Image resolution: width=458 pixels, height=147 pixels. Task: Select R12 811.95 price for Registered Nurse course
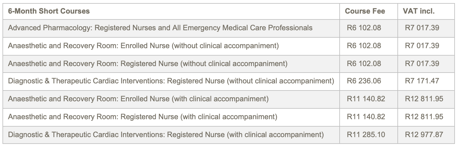424,117
